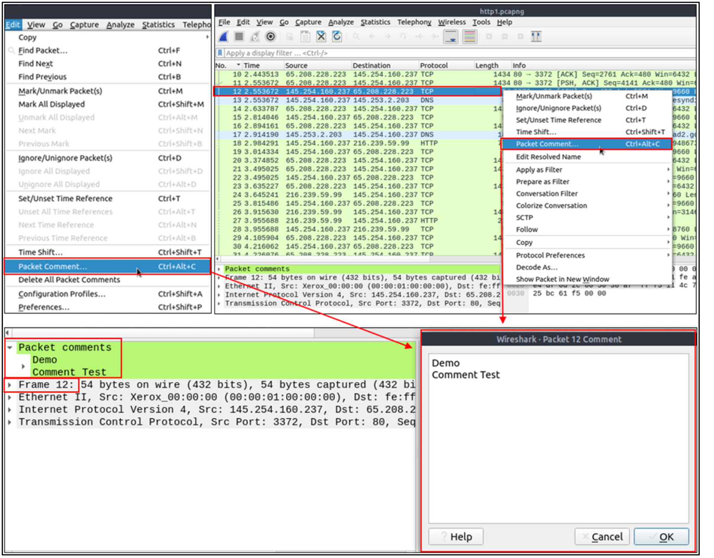
Task: Expand Transmission Control Protocol in lower panel
Action: coord(10,422)
